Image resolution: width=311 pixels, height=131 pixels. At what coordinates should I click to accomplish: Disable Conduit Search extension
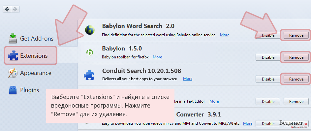(268, 79)
